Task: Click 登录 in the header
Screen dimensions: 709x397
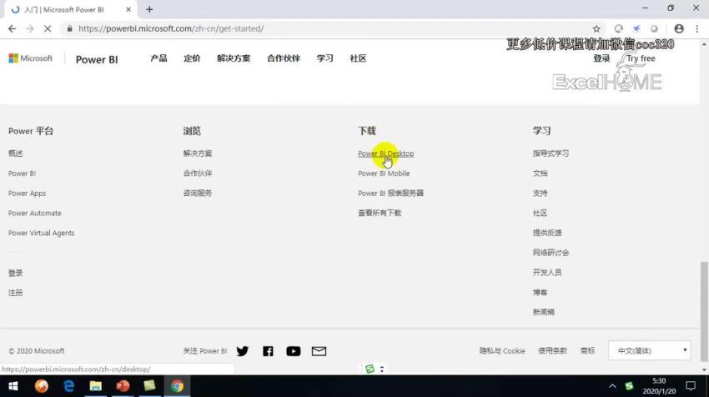Action: point(601,58)
